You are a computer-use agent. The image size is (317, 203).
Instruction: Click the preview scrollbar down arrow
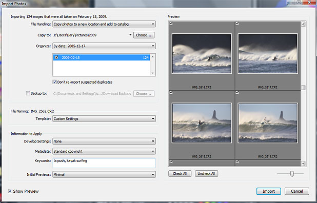click(x=303, y=164)
